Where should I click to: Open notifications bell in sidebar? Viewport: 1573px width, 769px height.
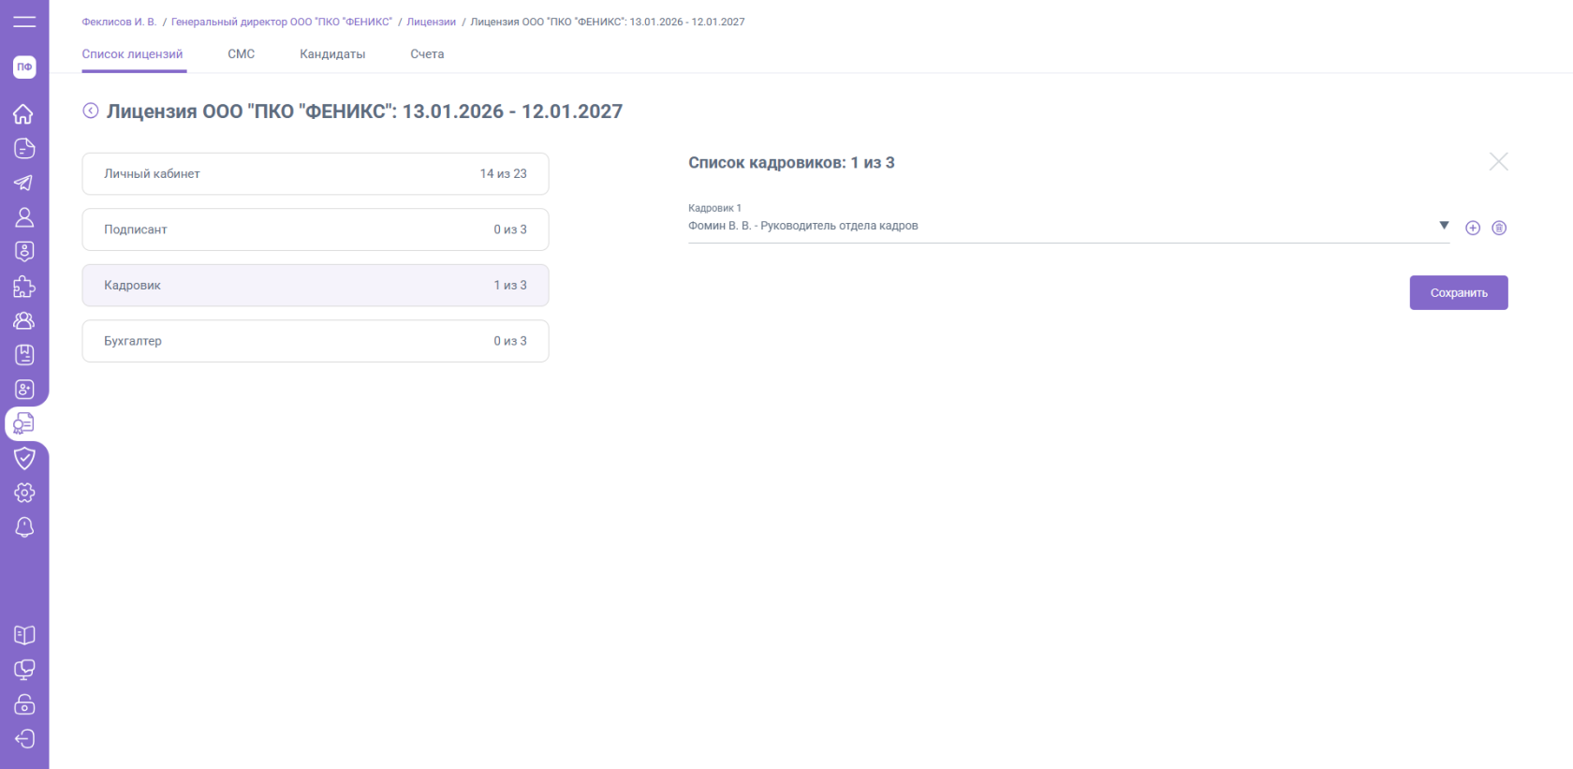click(x=24, y=527)
